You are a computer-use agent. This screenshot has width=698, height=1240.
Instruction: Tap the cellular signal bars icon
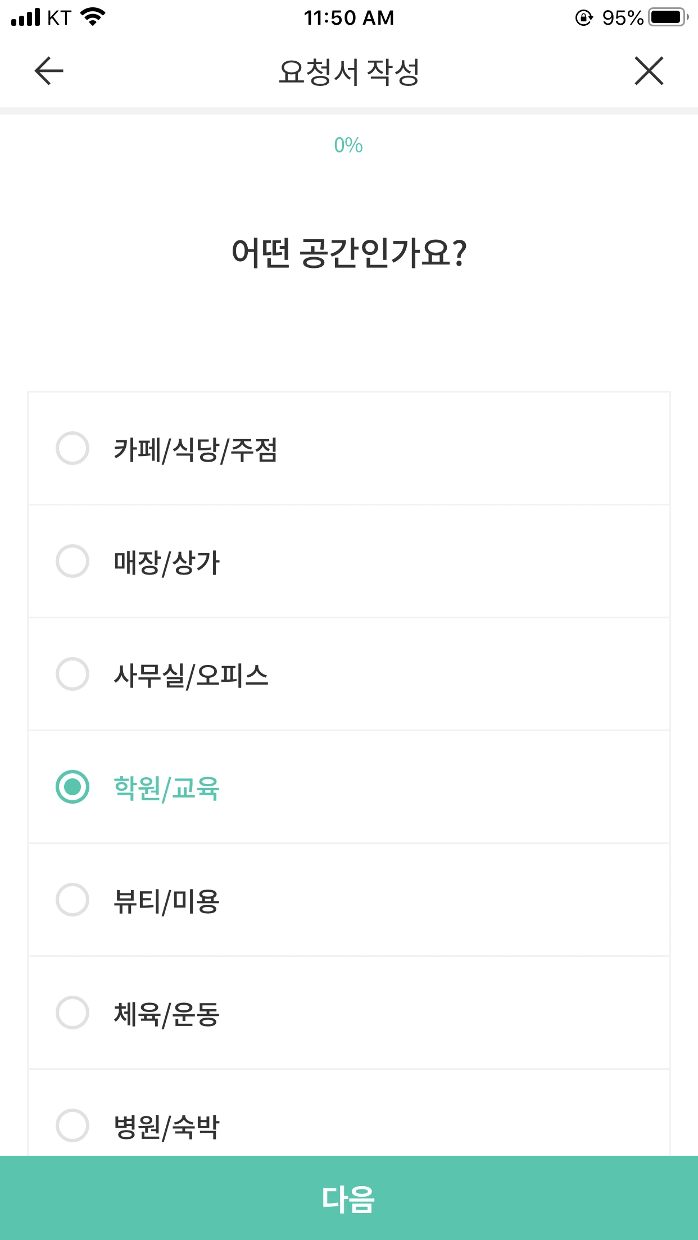[26, 17]
